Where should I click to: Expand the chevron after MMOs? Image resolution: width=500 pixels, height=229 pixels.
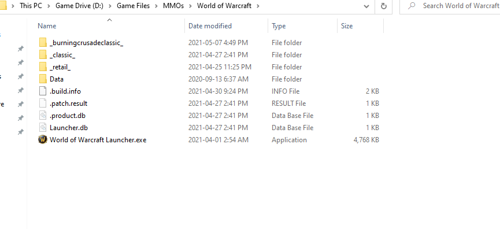click(190, 6)
